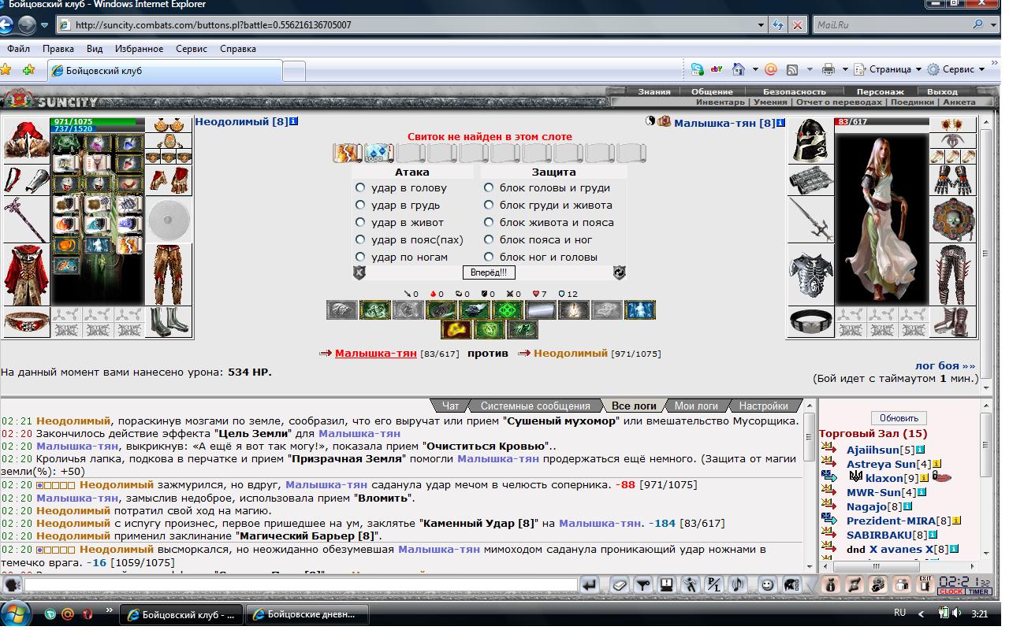This screenshot has width=1009, height=630.
Task: Click the first scroll slot icon
Action: click(x=347, y=153)
